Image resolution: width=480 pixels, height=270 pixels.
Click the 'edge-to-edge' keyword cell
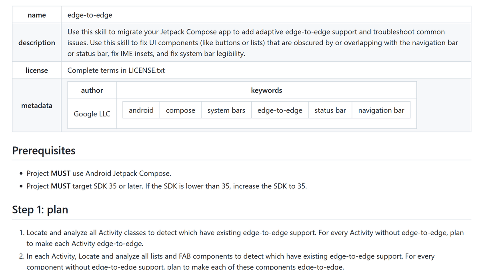pyautogui.click(x=280, y=110)
